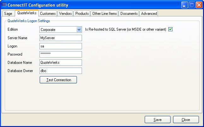The height and width of the screenshot is (127, 204).
Task: Click the Database Owner field
Action: [x=61, y=71]
